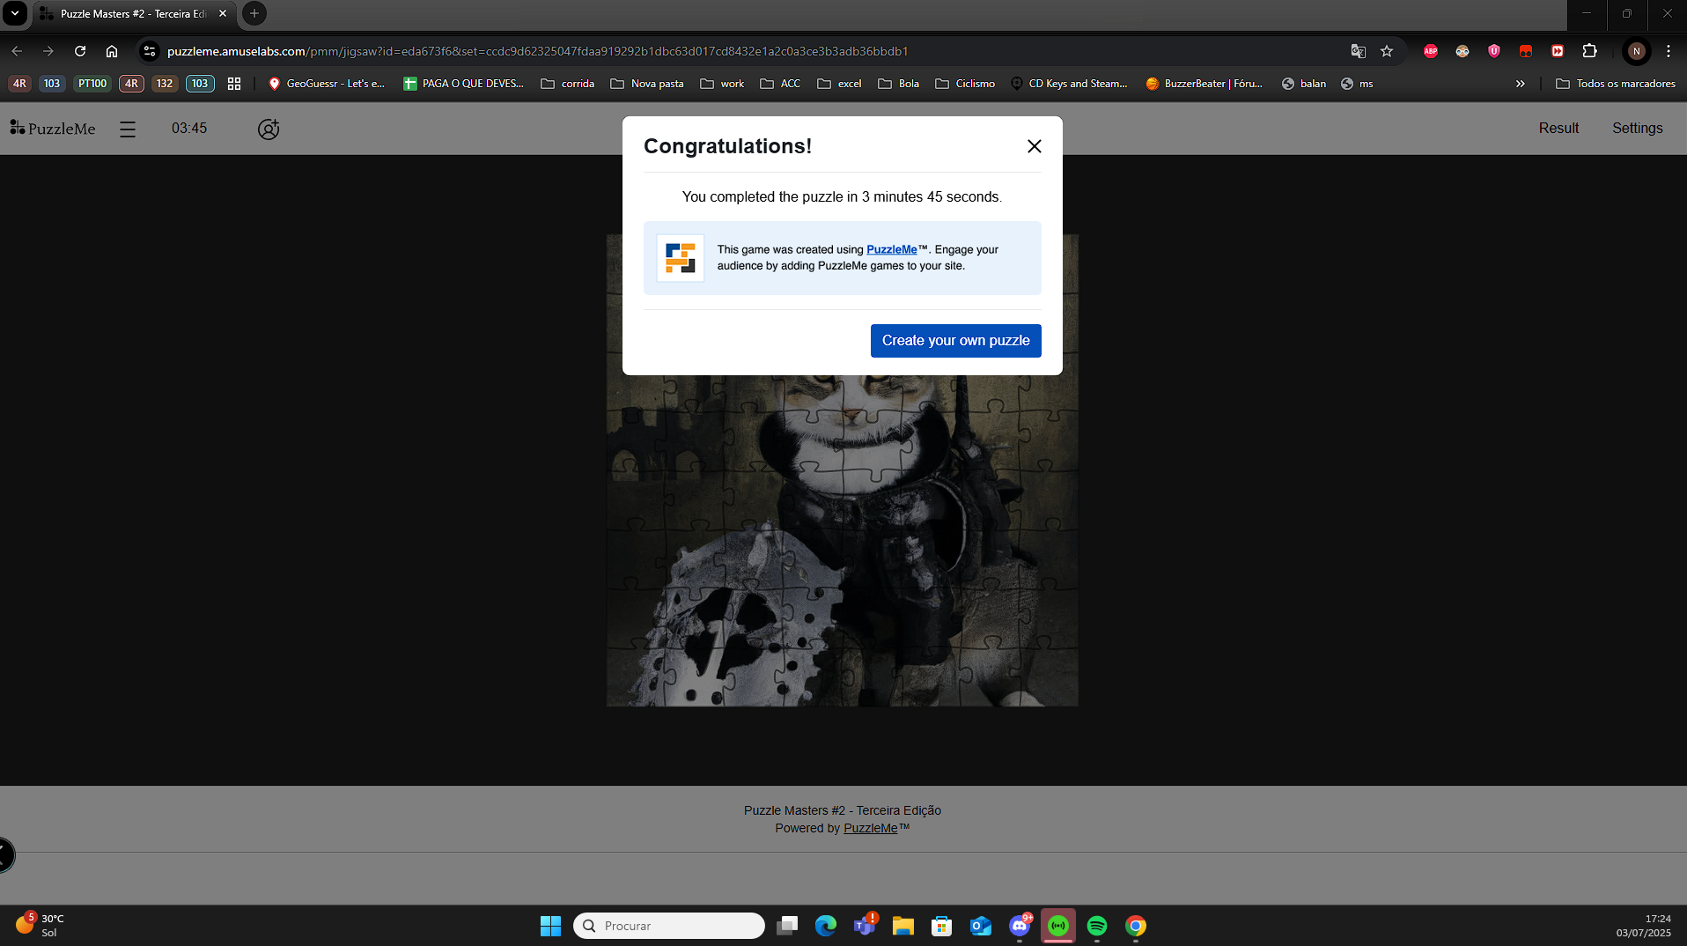Open the balan bookmark
Screen dimensions: 1687x946
(1304, 84)
